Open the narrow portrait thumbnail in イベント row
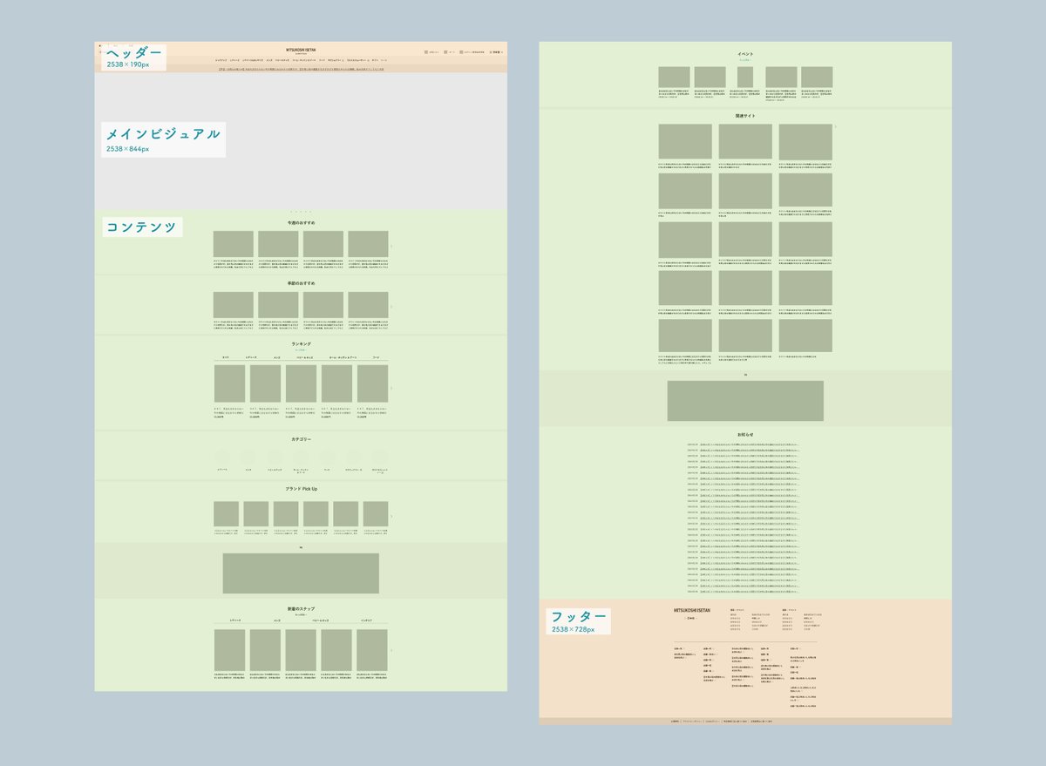Image resolution: width=1046 pixels, height=766 pixels. click(x=745, y=77)
